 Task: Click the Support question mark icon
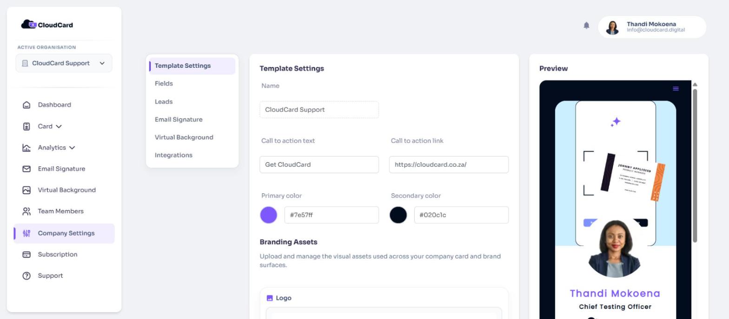click(27, 276)
